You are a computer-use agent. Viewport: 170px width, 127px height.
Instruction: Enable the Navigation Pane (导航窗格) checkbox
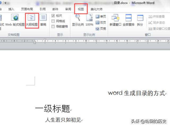53,26
